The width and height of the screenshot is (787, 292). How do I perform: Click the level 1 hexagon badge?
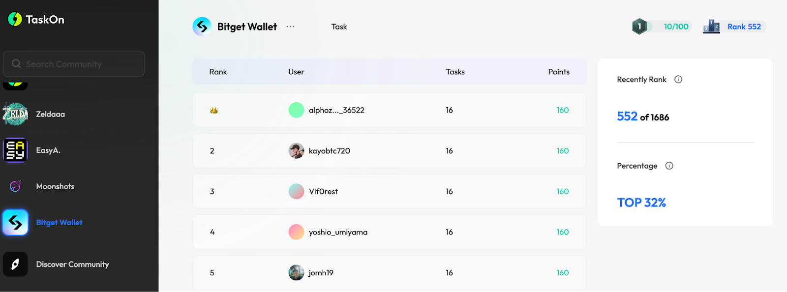coord(639,27)
